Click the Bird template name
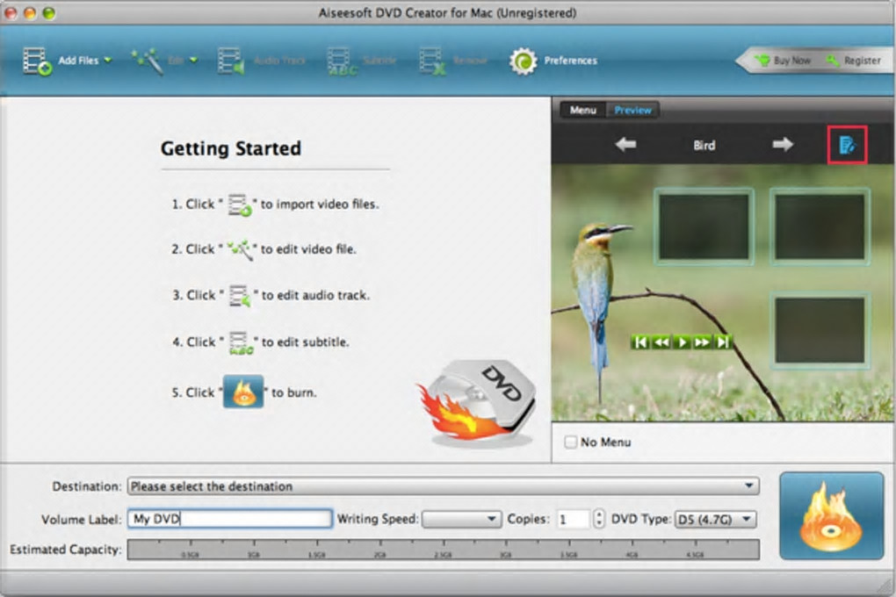Image resolution: width=896 pixels, height=597 pixels. 704,145
